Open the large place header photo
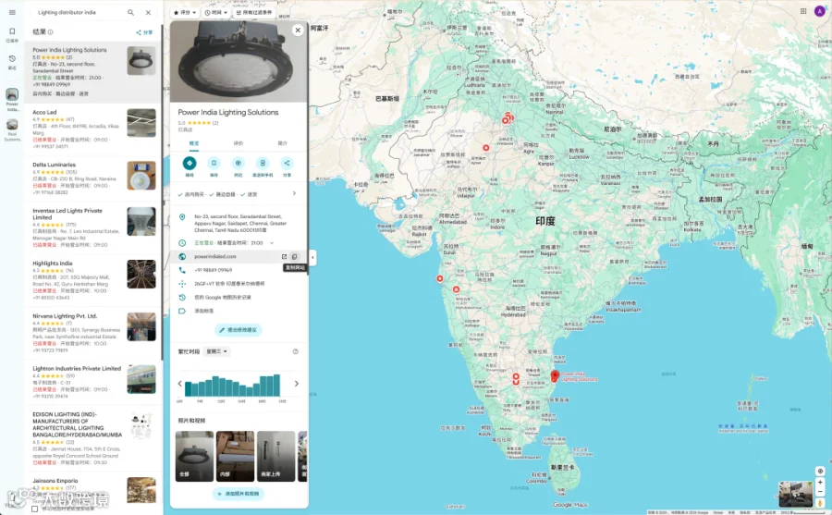Viewport: 832px width, 515px height. pyautogui.click(x=239, y=62)
